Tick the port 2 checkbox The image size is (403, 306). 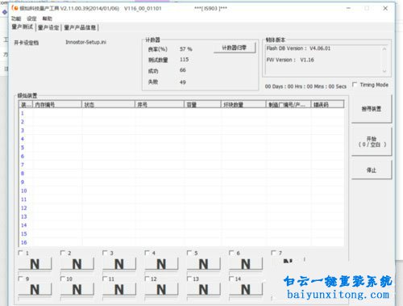point(63,253)
